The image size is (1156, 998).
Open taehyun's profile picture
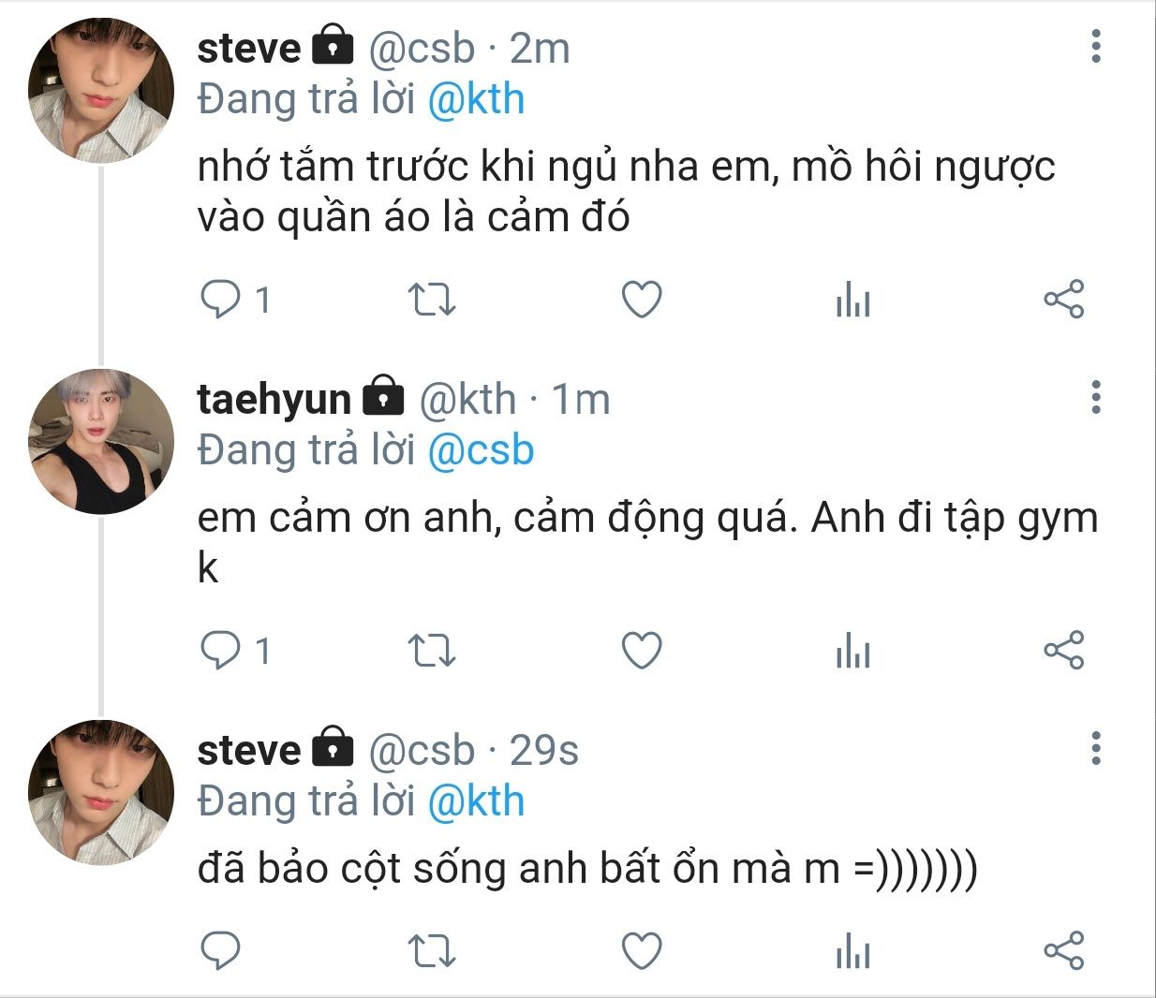tap(101, 442)
